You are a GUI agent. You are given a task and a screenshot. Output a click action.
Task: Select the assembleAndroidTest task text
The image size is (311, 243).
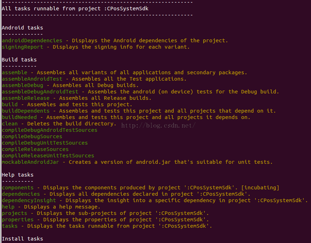[x=32, y=79]
